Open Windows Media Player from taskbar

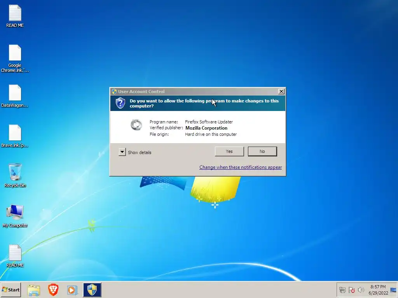72,290
